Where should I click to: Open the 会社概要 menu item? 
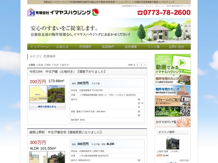click(131, 47)
